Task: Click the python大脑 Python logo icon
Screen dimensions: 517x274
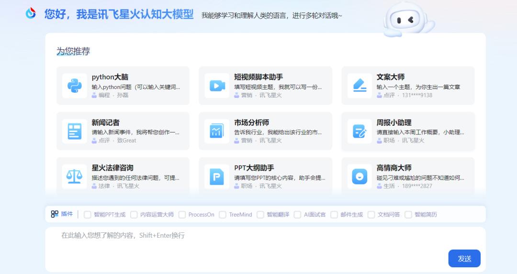Action: (74, 86)
